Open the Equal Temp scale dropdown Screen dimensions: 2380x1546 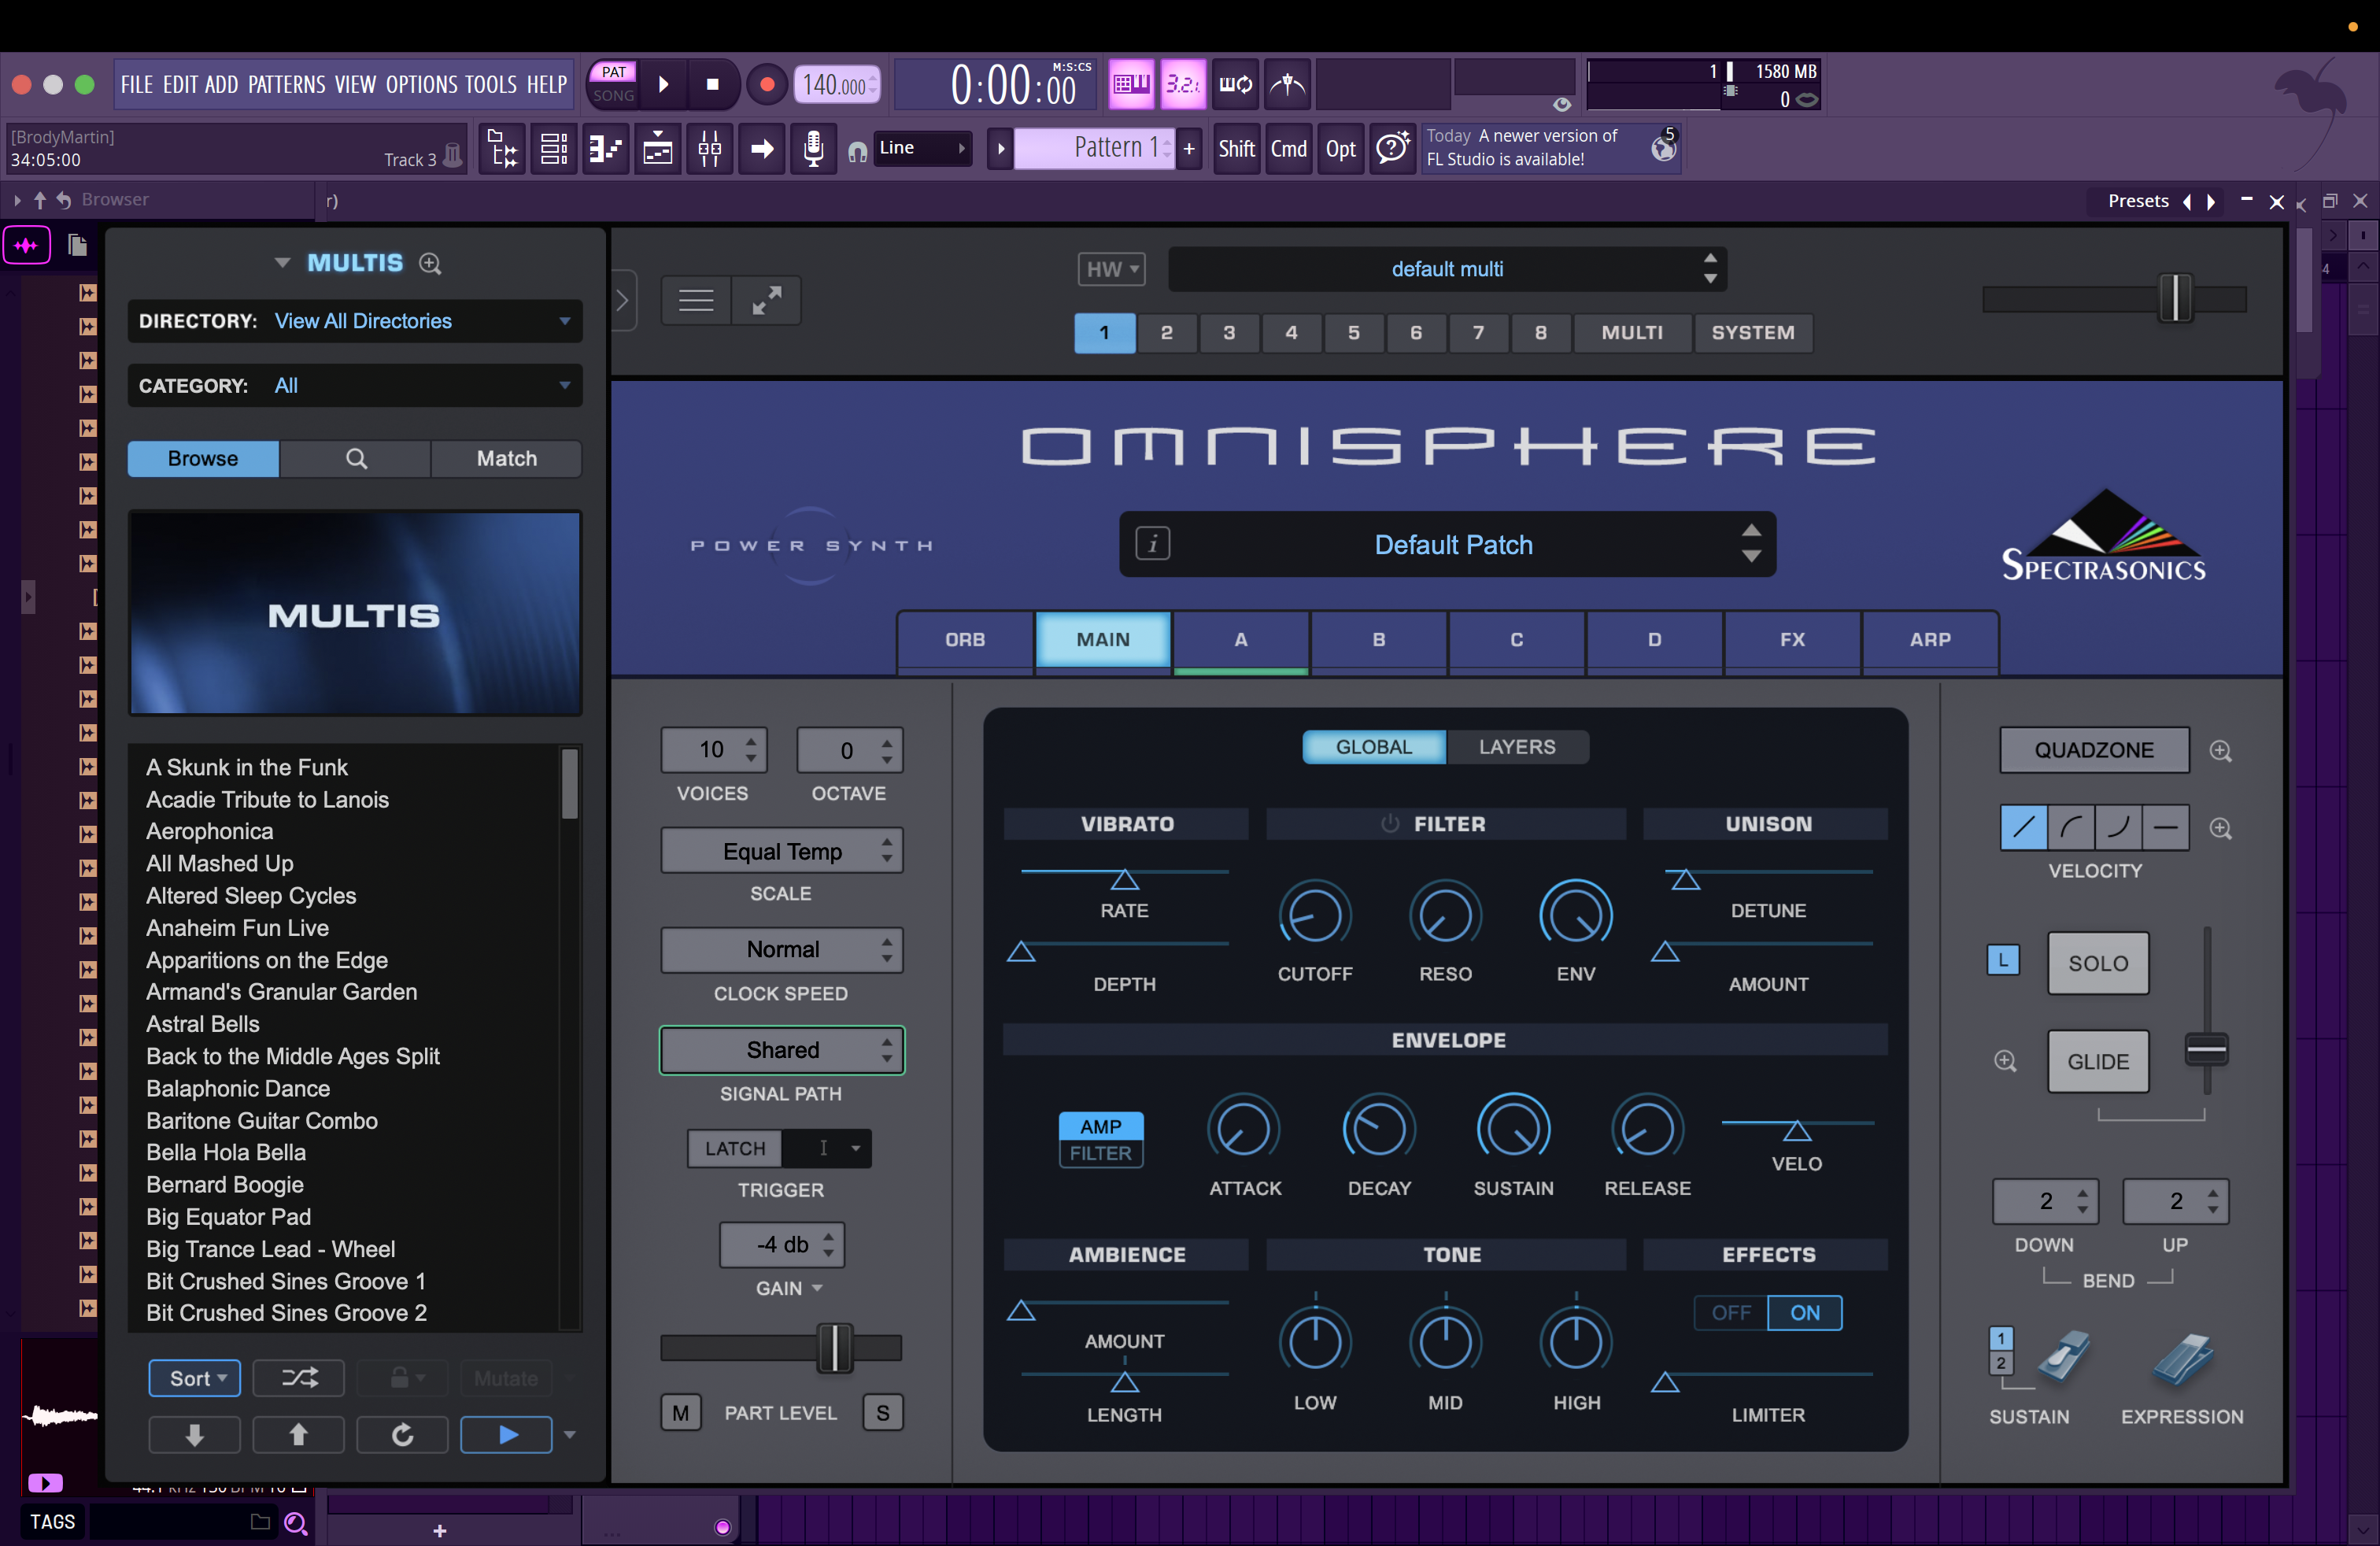click(x=782, y=851)
